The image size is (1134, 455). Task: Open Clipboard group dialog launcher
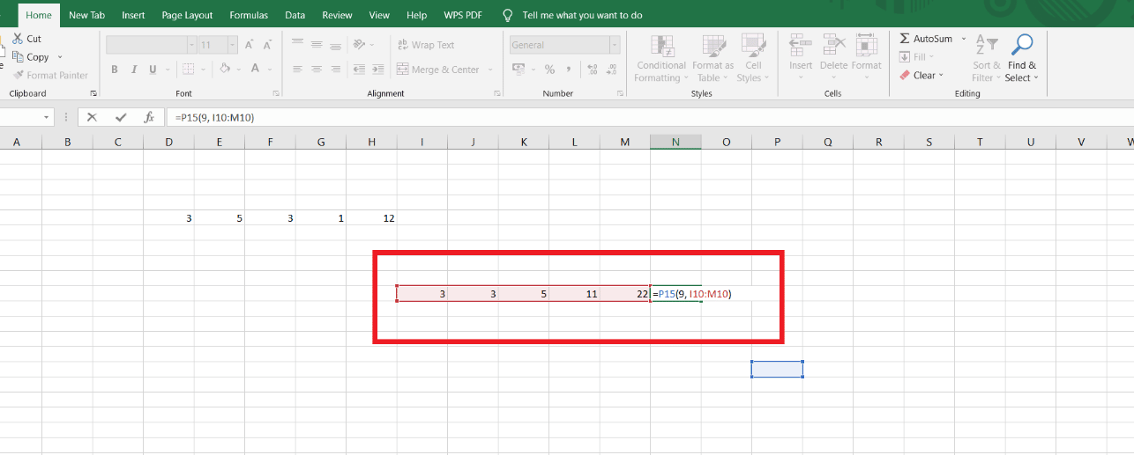pos(93,93)
